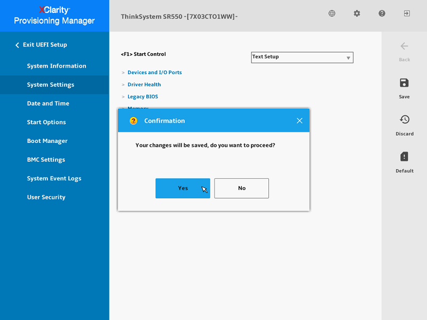Click the Default settings icon
This screenshot has width=427, height=320.
coord(404,157)
